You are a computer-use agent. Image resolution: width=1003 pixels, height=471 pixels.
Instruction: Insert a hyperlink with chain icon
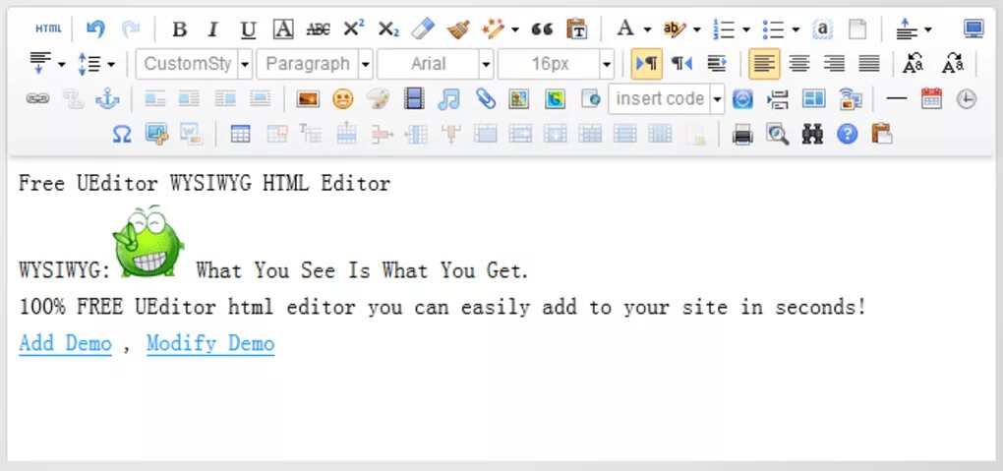[x=37, y=98]
